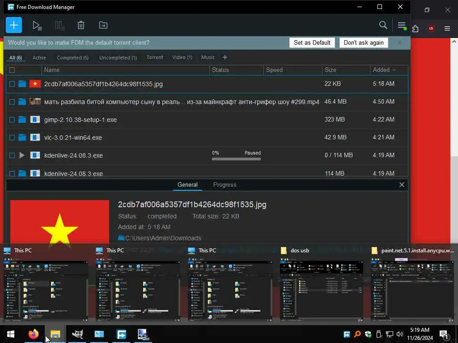This screenshot has height=343, width=458.
Task: Click the Safely Remove Hardware USB tray icon
Action: [x=379, y=334]
